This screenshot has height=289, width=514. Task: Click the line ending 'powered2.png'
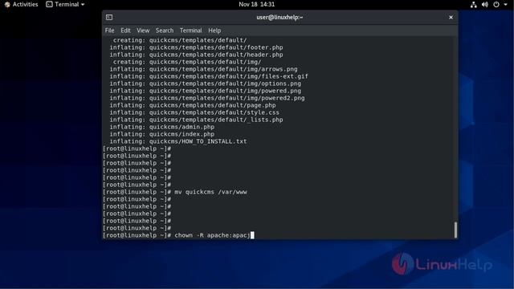point(207,98)
